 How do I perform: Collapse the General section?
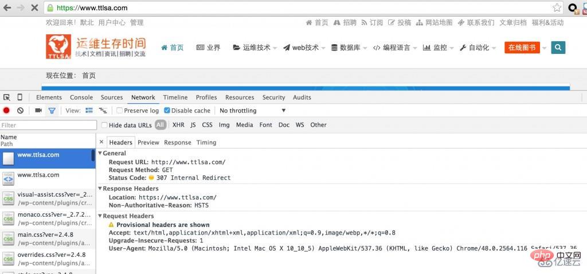point(100,153)
